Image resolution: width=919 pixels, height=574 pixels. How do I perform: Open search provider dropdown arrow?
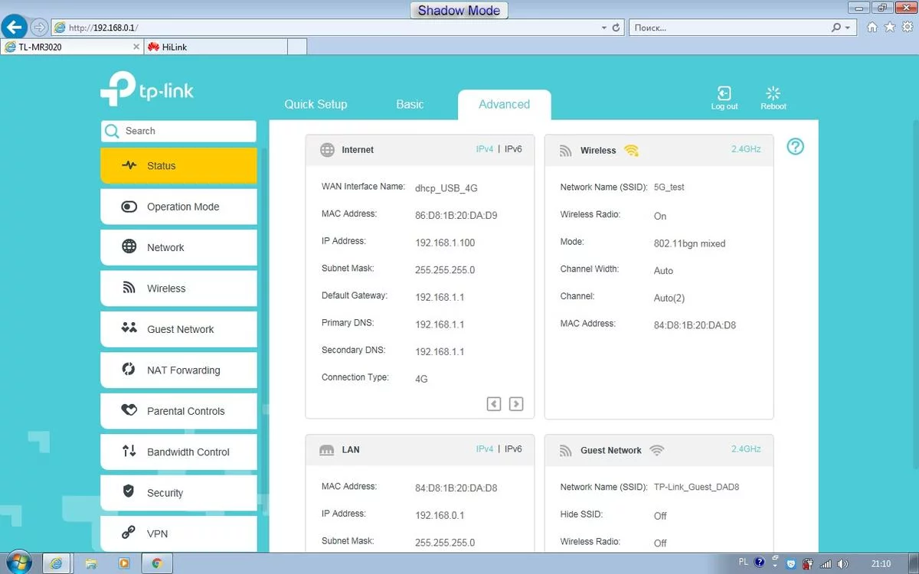click(848, 28)
